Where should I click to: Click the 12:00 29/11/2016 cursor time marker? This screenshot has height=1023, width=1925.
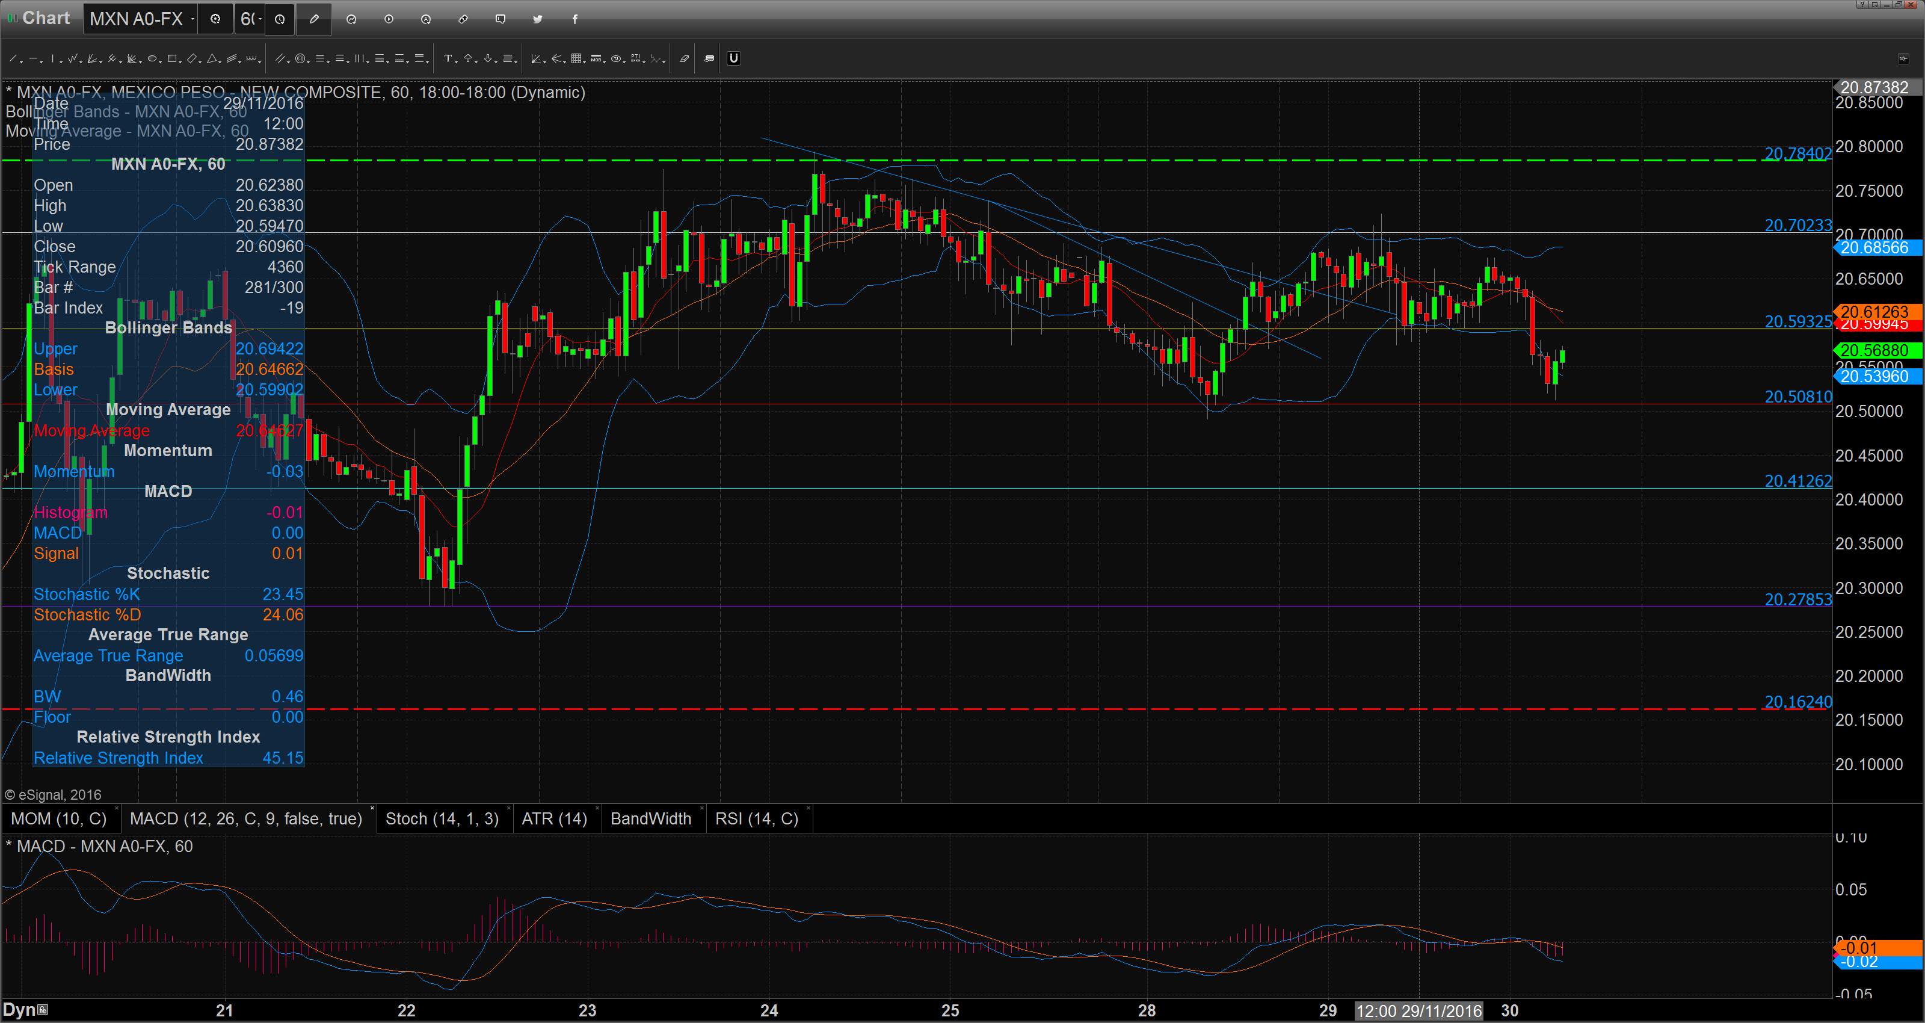1419,1011
